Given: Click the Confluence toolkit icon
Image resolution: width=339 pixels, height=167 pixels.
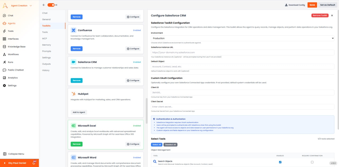Looking at the screenshot, I should 73,30.
